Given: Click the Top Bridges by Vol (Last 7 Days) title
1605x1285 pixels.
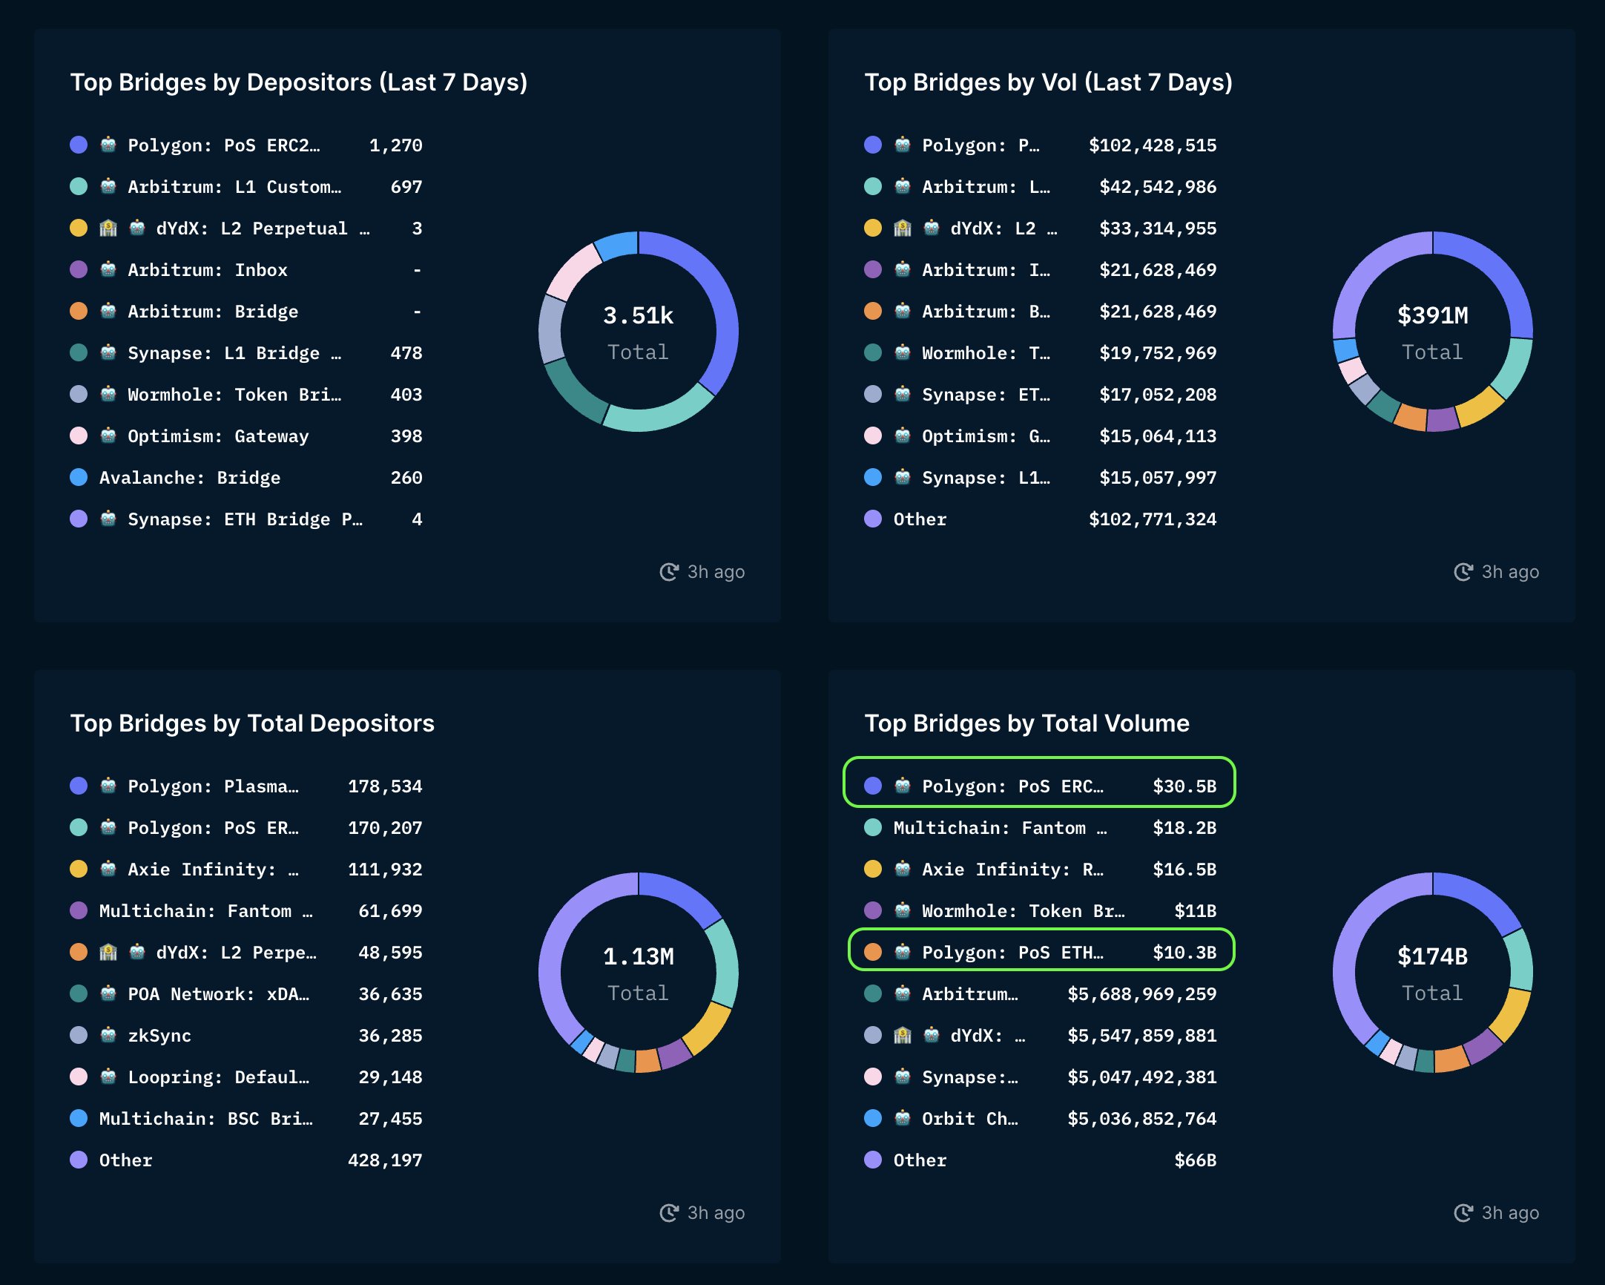Looking at the screenshot, I should (x=1048, y=82).
